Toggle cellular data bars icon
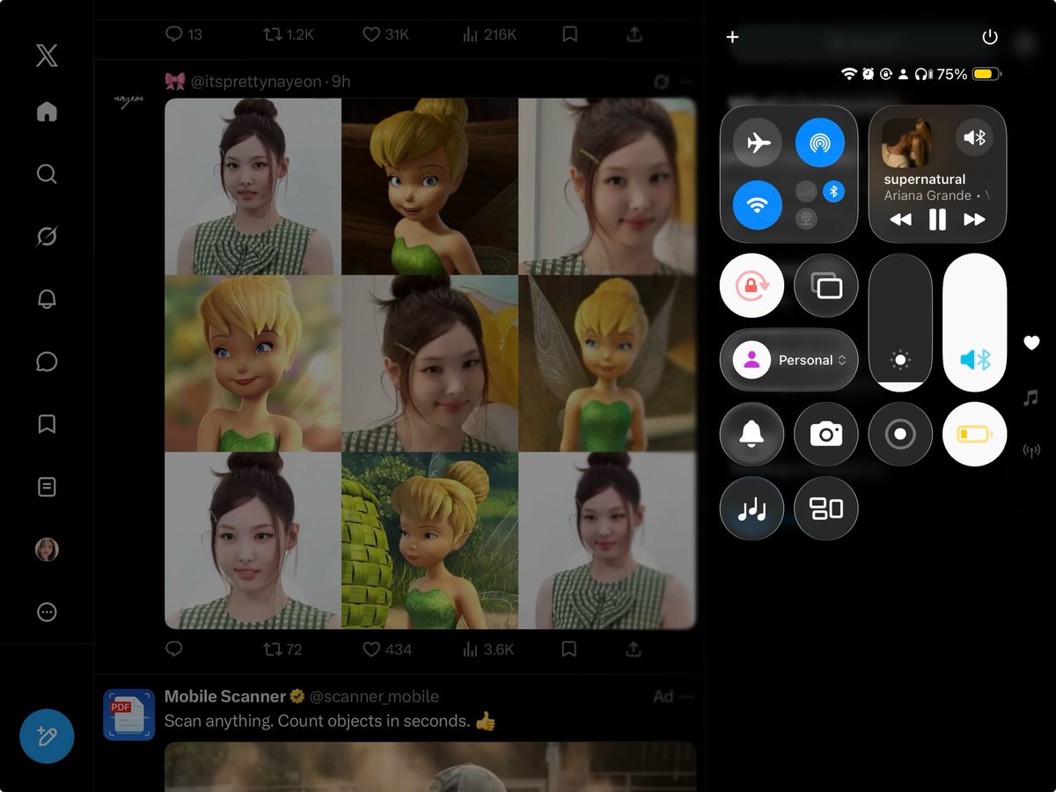1056x792 pixels. click(x=806, y=191)
